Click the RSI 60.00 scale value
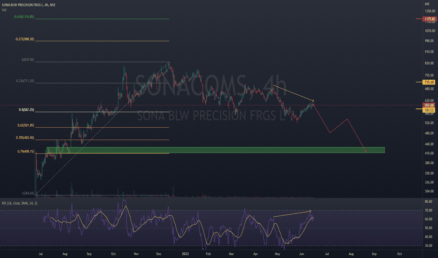438x258 pixels. click(x=429, y=219)
